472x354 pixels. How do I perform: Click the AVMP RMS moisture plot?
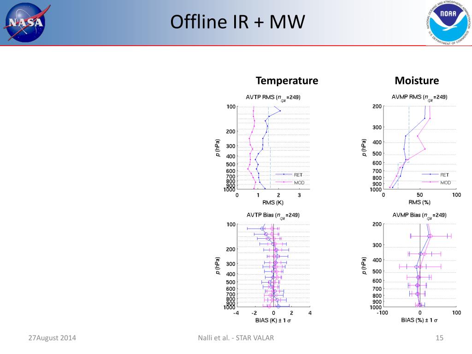tap(419, 148)
